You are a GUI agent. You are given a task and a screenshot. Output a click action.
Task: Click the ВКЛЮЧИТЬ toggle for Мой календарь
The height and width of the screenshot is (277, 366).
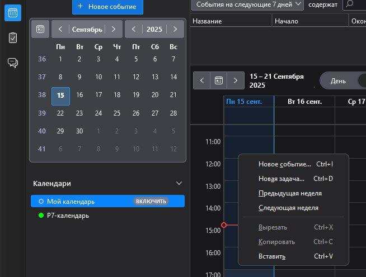point(151,201)
